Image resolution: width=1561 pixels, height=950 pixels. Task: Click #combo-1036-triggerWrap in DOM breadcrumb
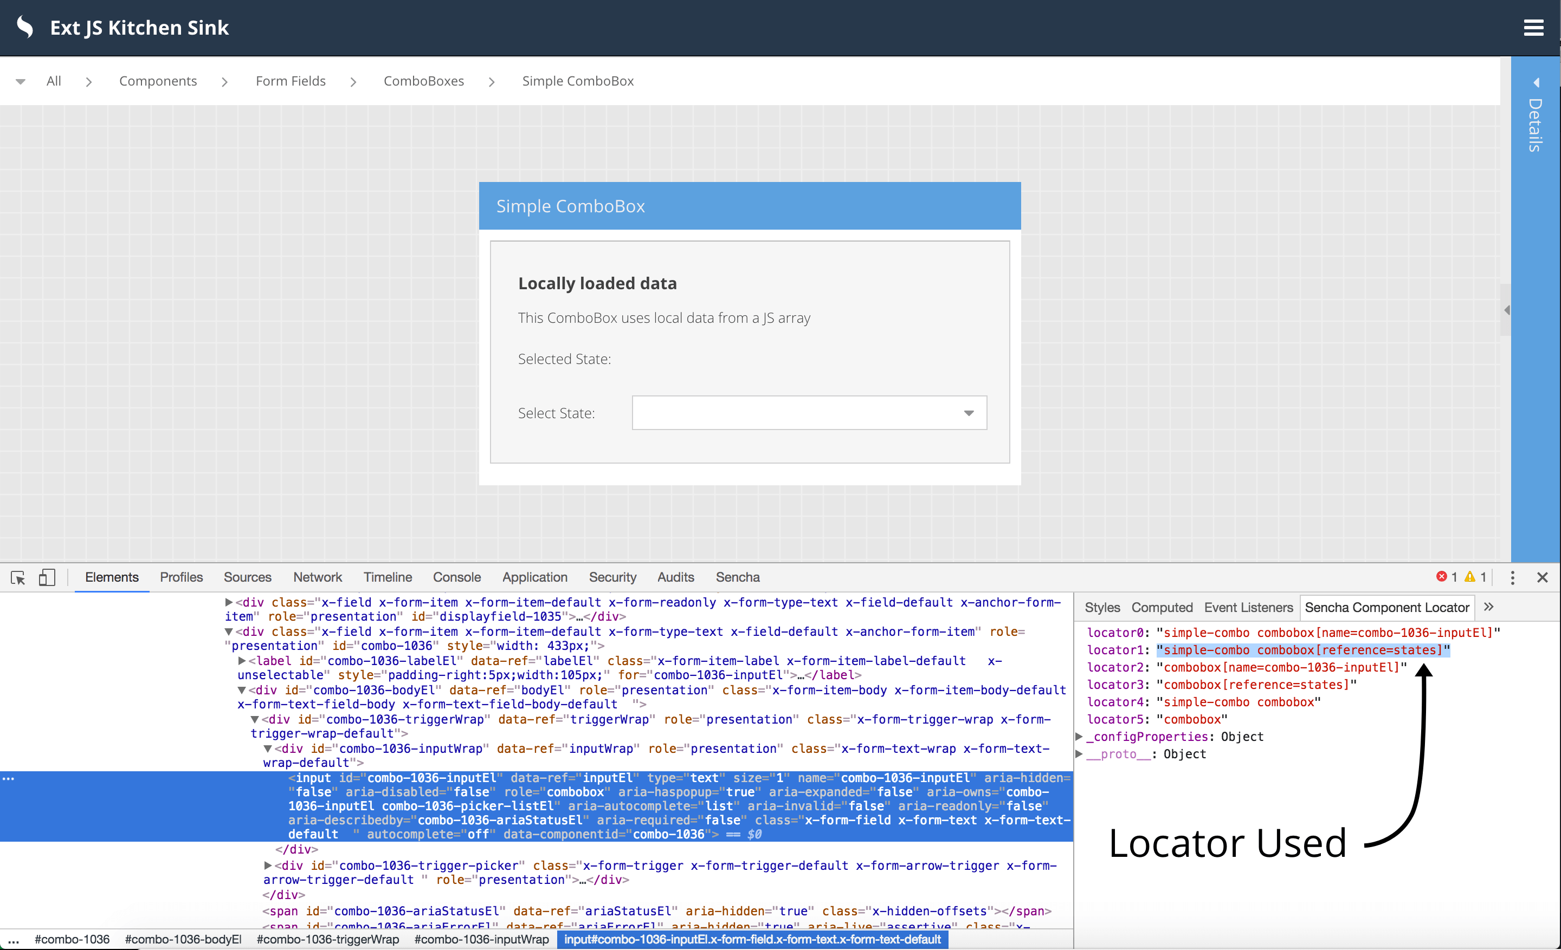tap(327, 939)
